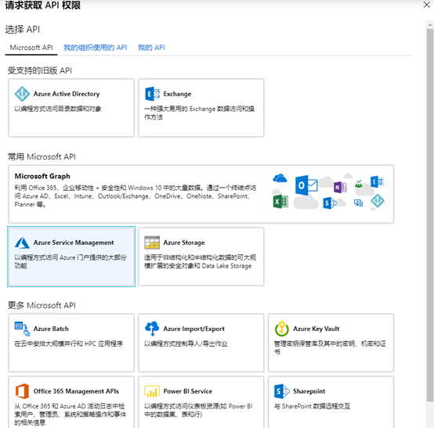This screenshot has width=434, height=428.
Task: Click the Excel icon in Microsoft Graph
Action: (280, 202)
